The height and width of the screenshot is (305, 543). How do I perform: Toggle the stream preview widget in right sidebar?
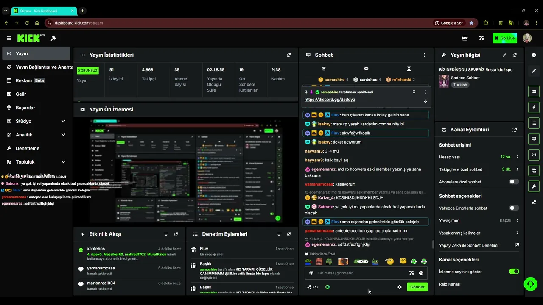coord(534,91)
